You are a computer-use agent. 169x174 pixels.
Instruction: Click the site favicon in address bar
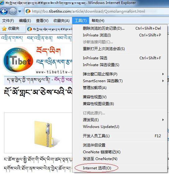coord(28,11)
